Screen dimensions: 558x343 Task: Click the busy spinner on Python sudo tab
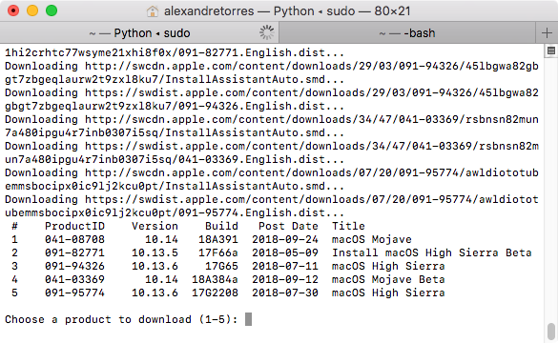click(266, 32)
